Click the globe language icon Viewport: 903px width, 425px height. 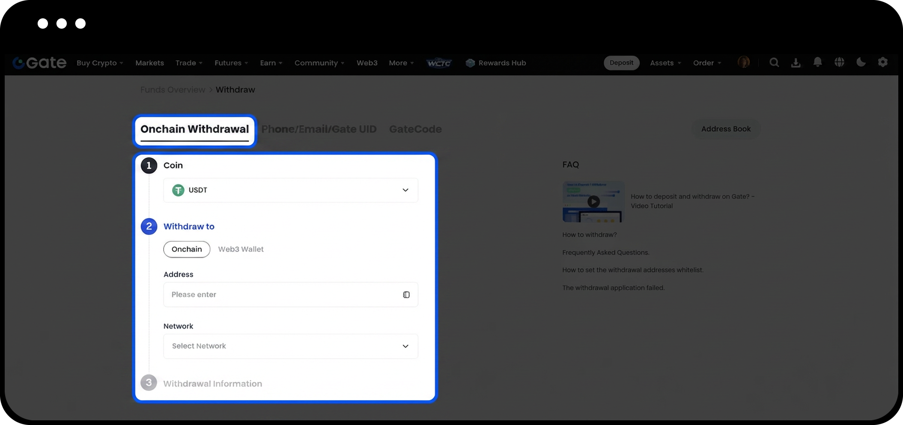tap(839, 63)
